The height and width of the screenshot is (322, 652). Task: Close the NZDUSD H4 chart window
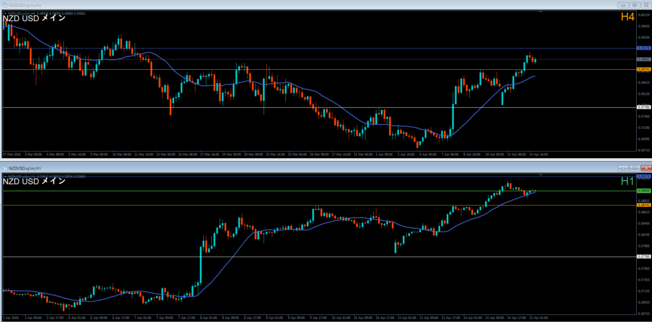pyautogui.click(x=645, y=4)
